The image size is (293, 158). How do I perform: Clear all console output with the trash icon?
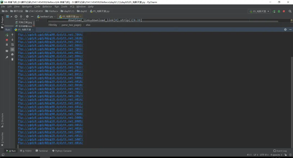(x=12, y=59)
